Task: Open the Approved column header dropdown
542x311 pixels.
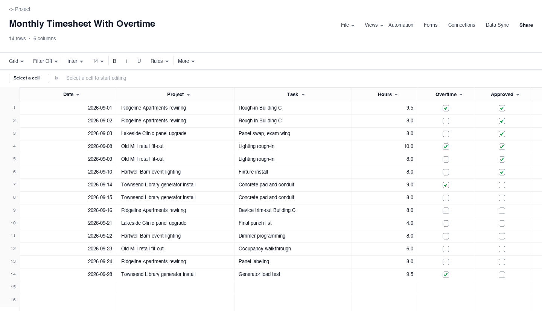Action: click(x=518, y=95)
